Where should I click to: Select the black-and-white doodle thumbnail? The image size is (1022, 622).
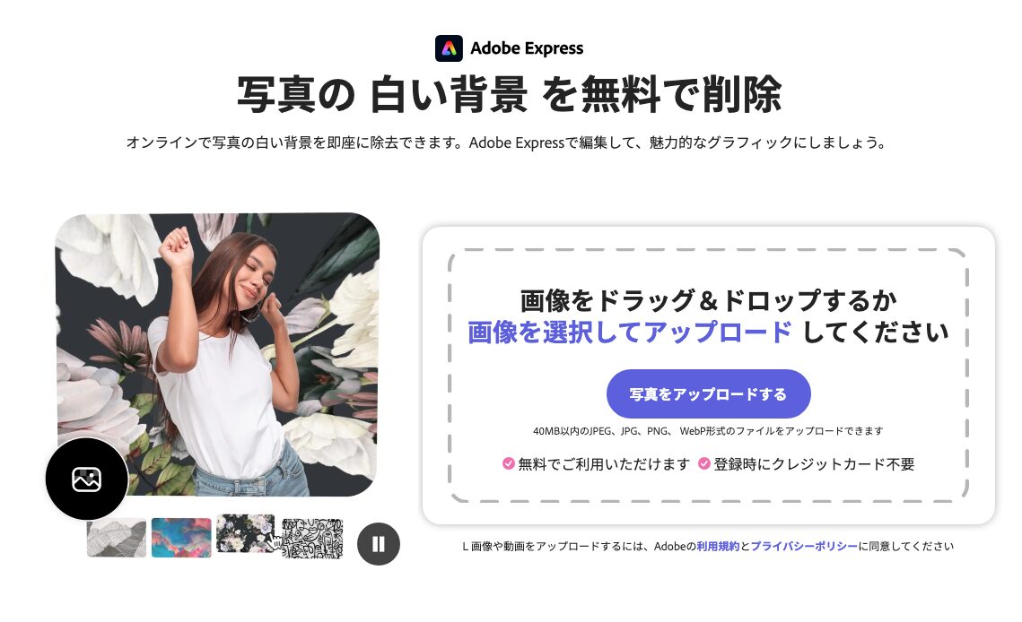(312, 538)
